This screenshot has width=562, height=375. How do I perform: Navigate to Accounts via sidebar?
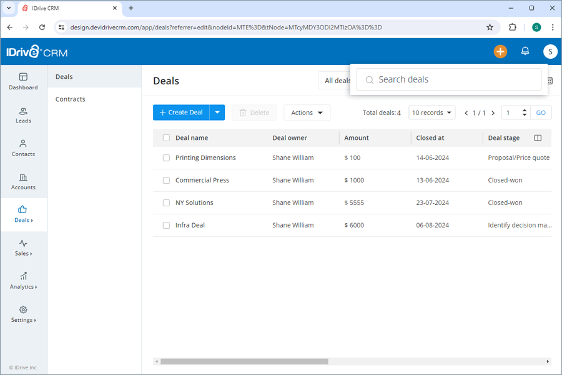pyautogui.click(x=23, y=182)
